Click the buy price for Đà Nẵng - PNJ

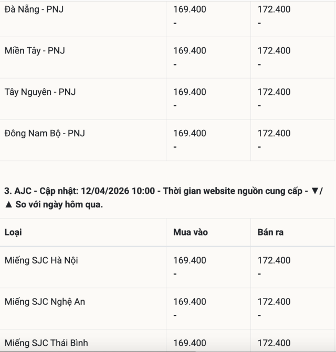(x=190, y=9)
